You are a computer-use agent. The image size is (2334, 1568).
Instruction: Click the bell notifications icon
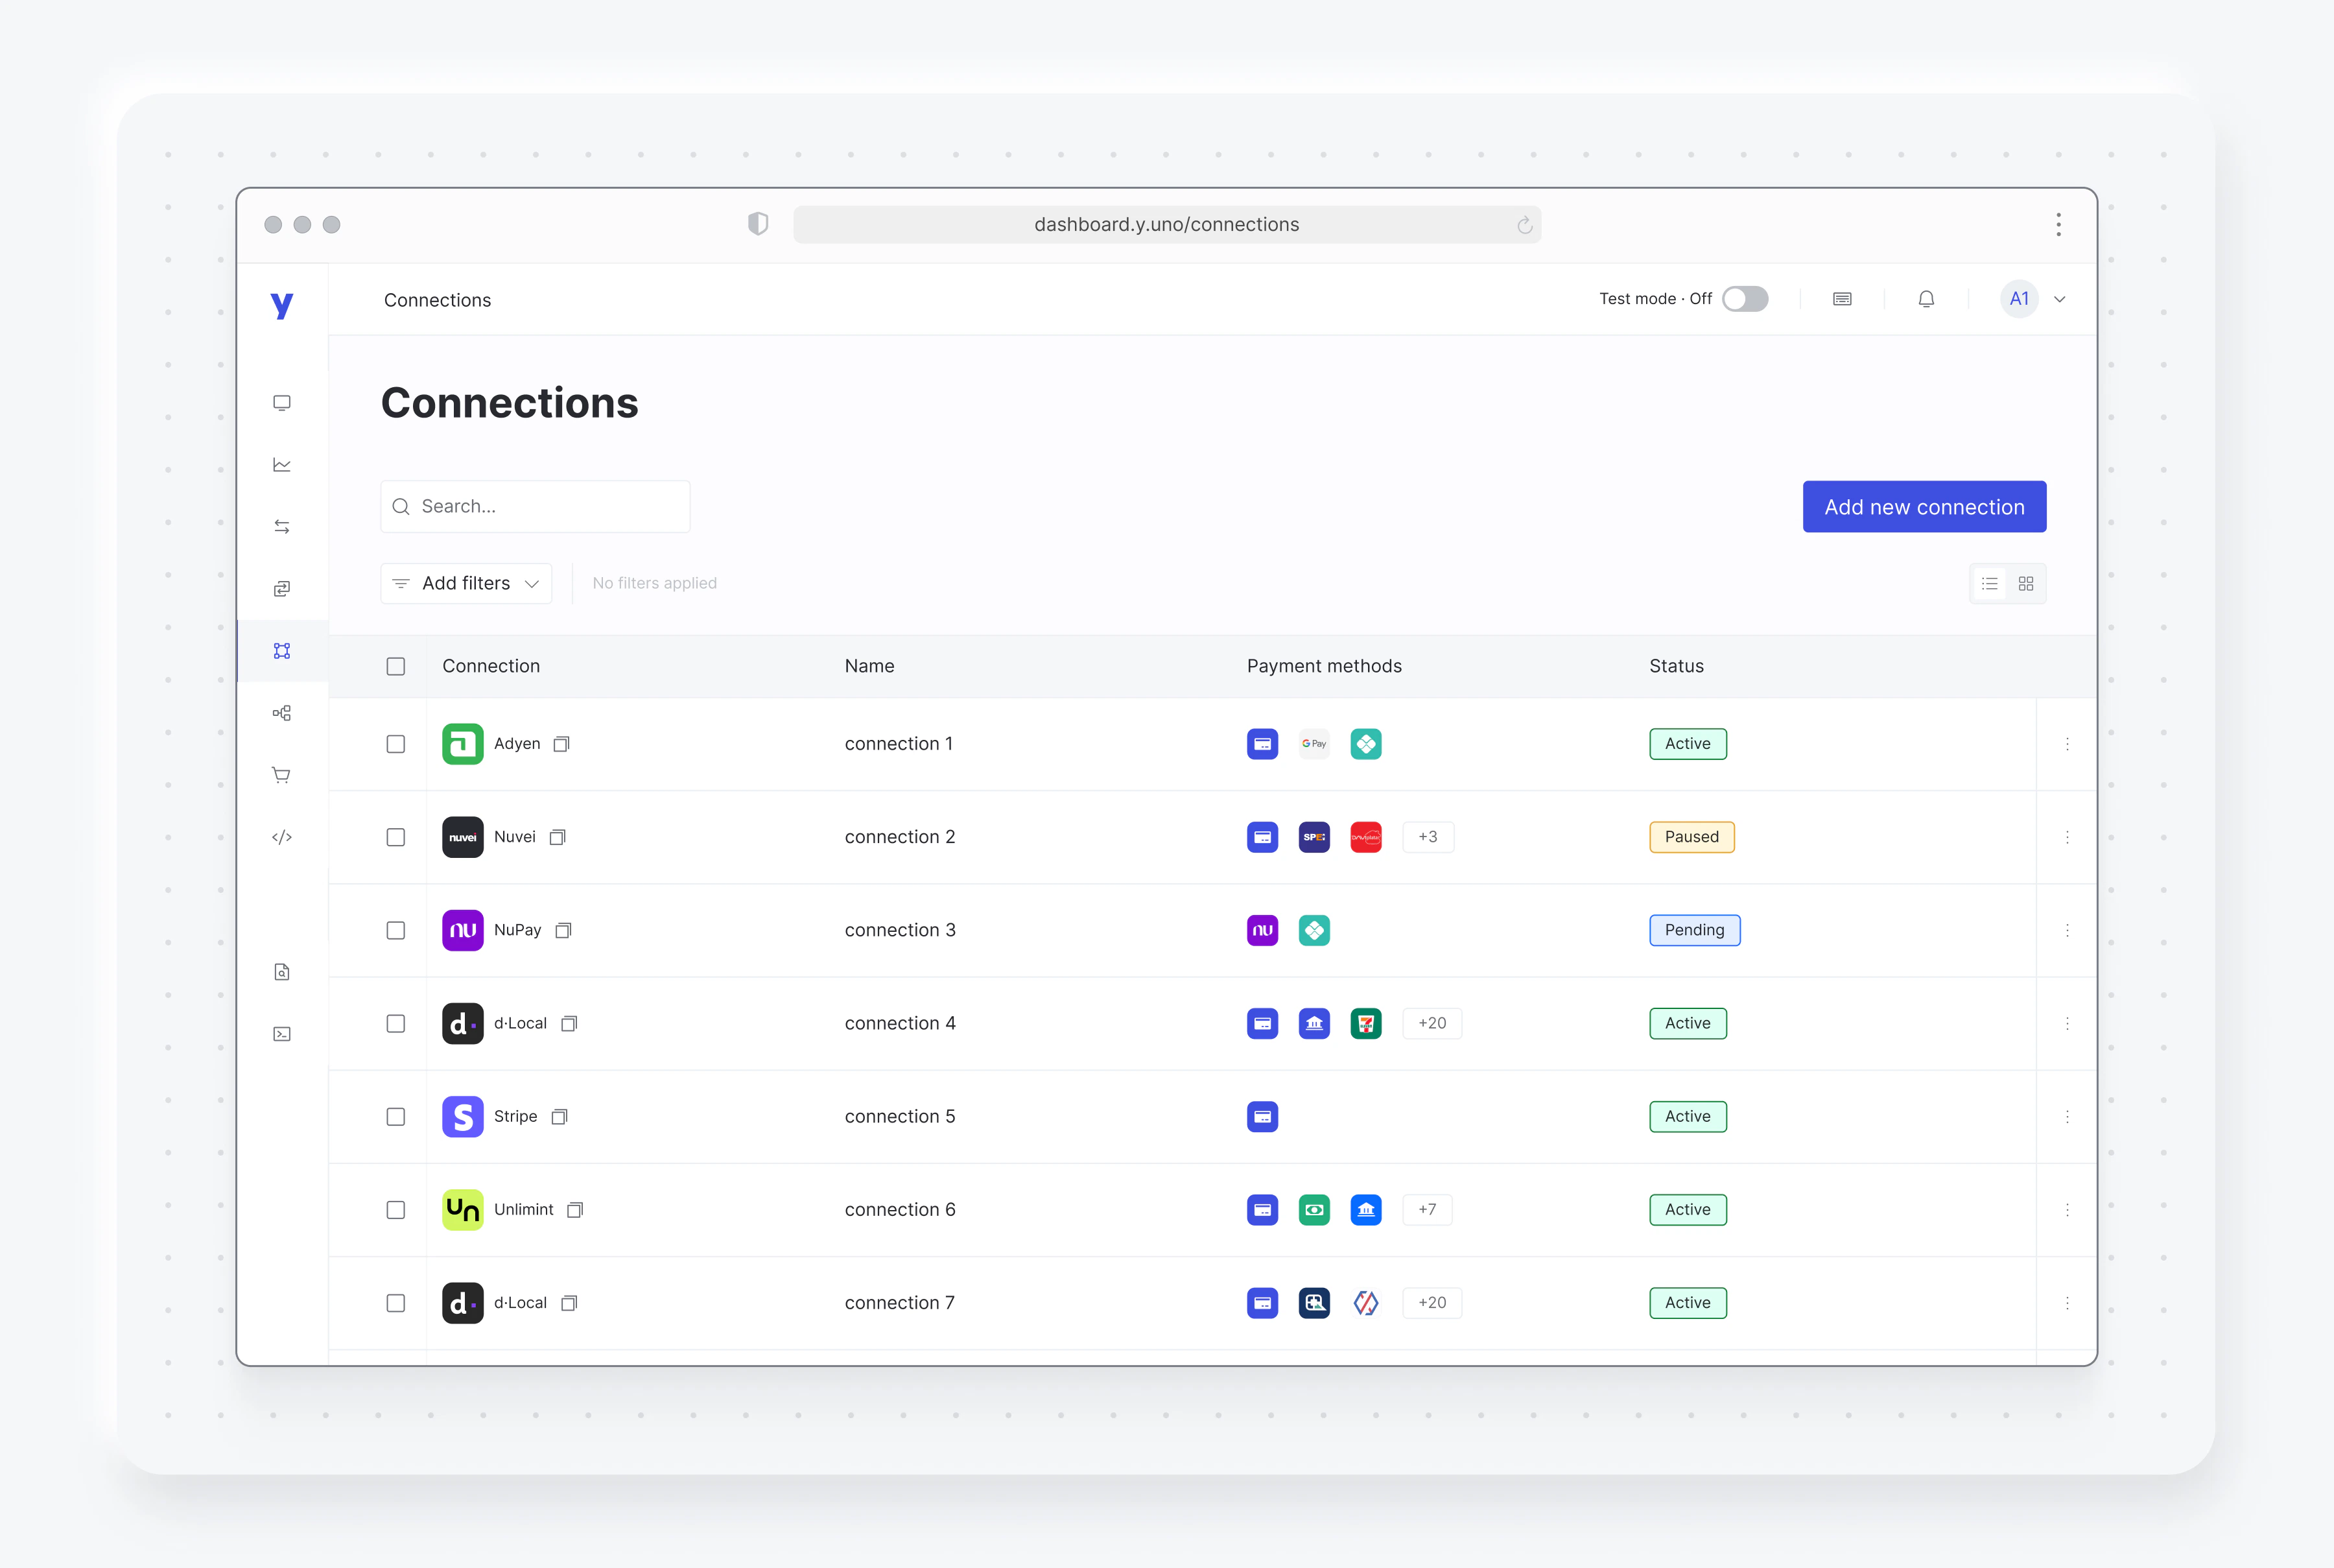1926,299
